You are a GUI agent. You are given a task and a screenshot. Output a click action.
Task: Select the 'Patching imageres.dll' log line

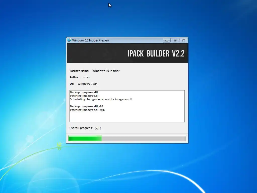click(85, 96)
